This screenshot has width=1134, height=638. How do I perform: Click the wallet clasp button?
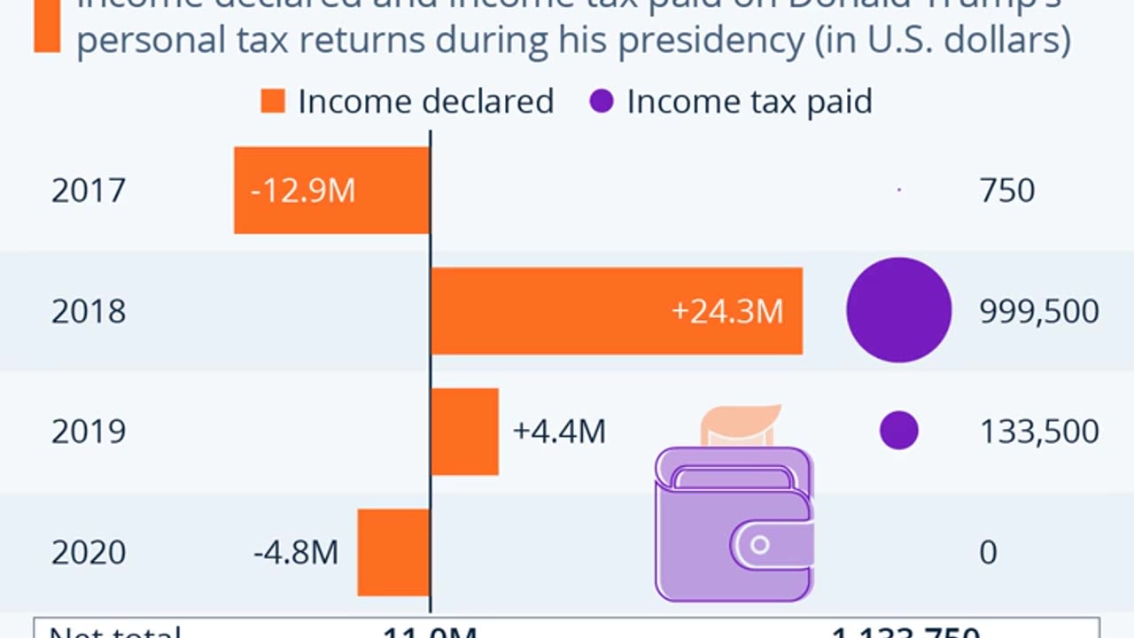click(x=759, y=545)
